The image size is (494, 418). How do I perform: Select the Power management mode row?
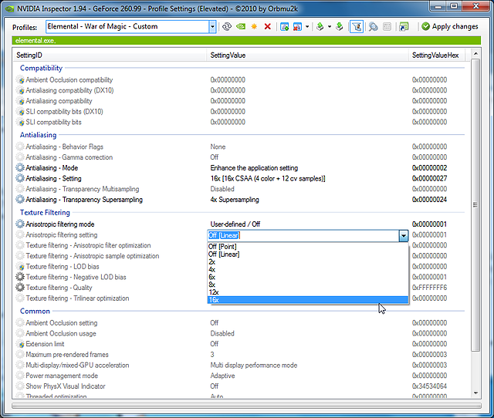[239, 376]
